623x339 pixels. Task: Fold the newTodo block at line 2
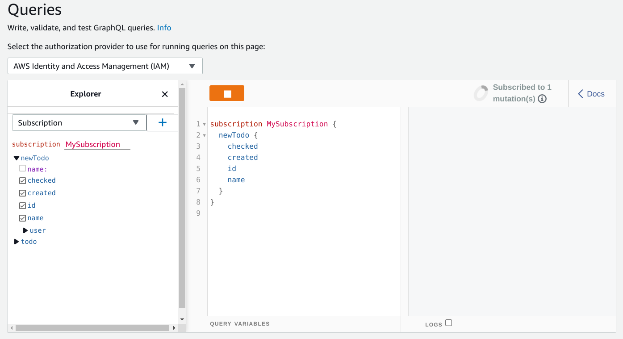coord(205,135)
